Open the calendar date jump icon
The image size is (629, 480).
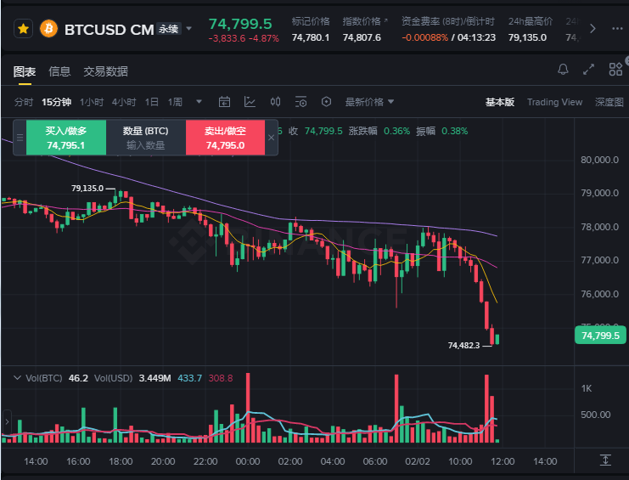click(224, 102)
